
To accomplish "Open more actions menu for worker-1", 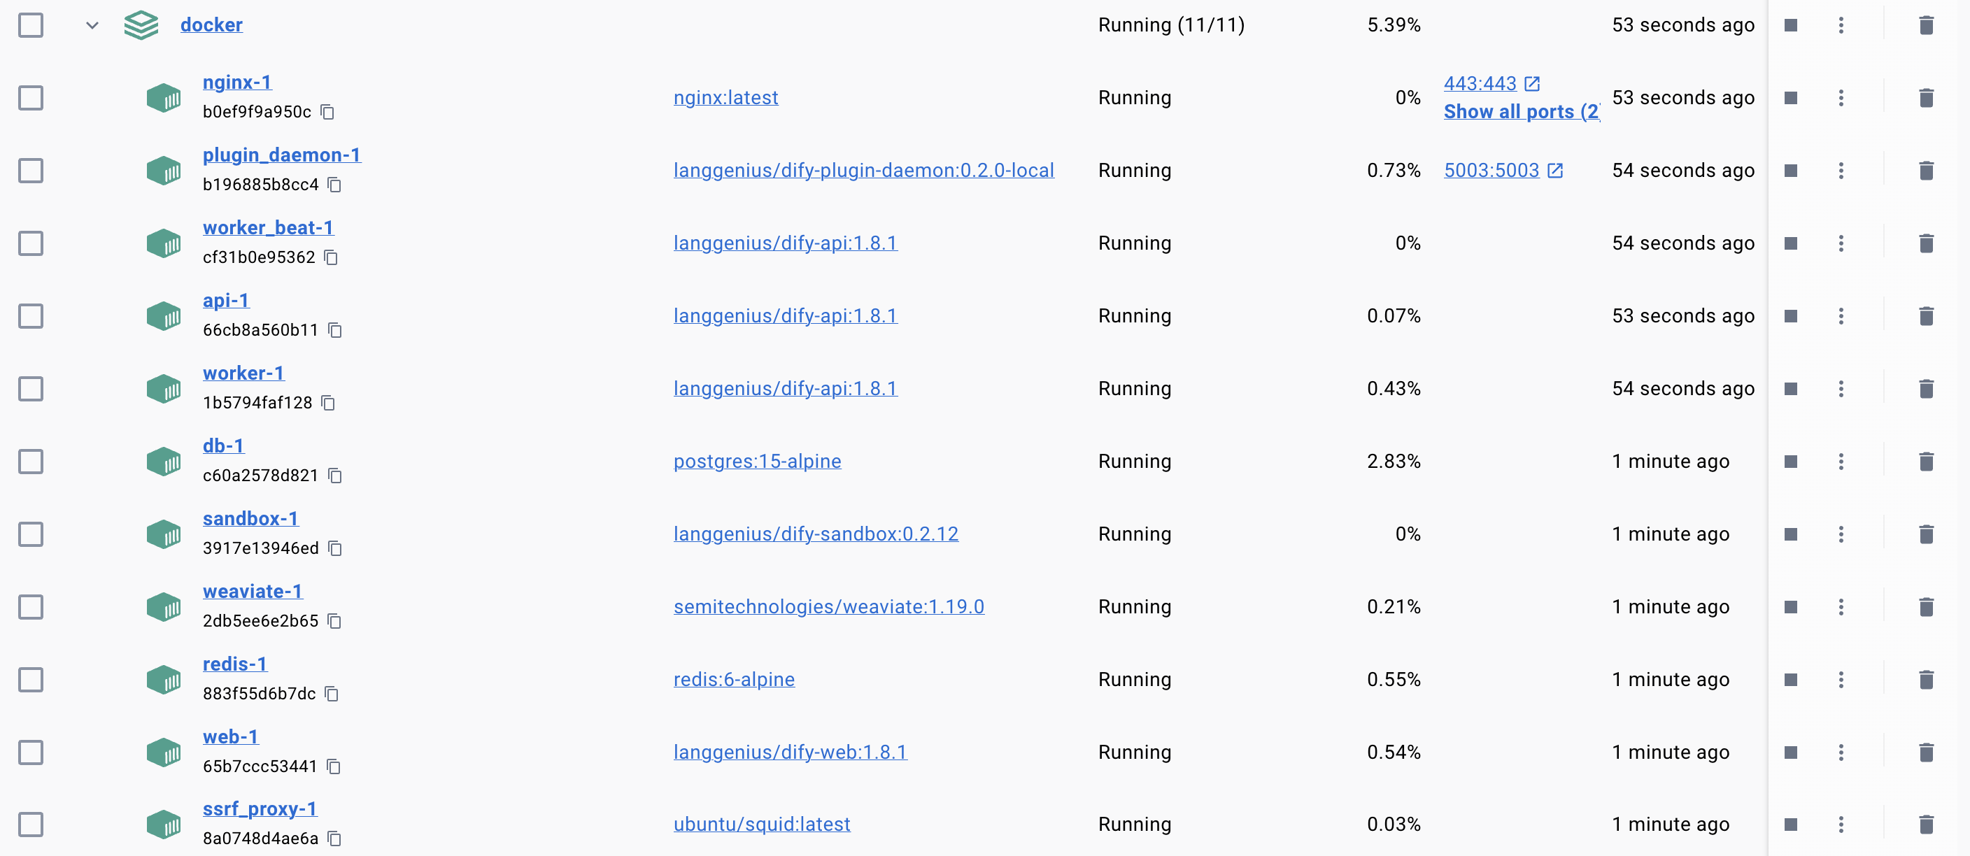I will coord(1841,388).
